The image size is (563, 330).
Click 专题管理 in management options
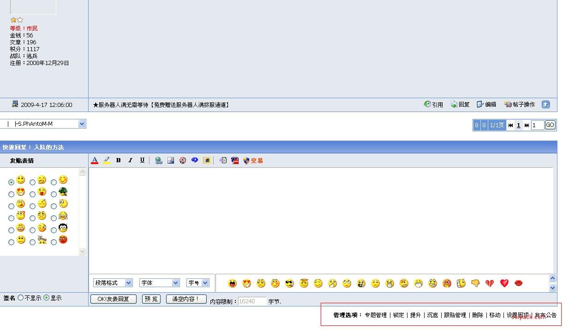pos(376,315)
